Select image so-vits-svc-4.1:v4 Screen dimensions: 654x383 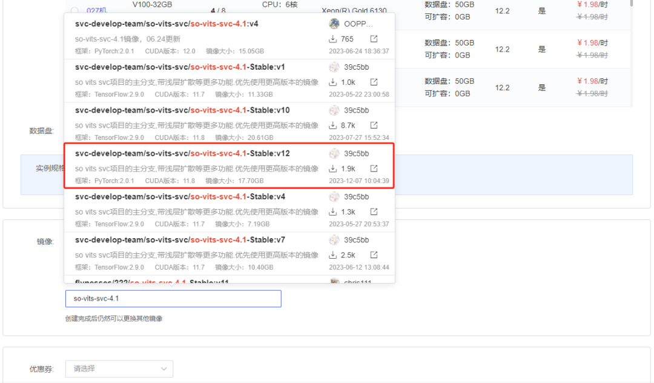coord(230,37)
